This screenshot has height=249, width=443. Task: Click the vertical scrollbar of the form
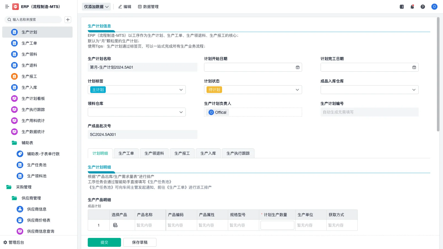tap(438, 74)
